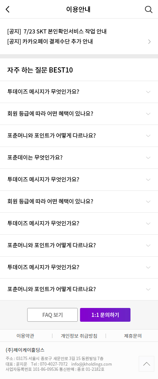Expand last 포춘머니와 포인트가 어떻게 다르나요? item
Image resolution: width=158 pixels, height=379 pixels.
coord(79,289)
